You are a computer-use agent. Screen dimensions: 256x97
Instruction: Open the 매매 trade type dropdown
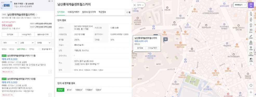[x=10, y=43]
